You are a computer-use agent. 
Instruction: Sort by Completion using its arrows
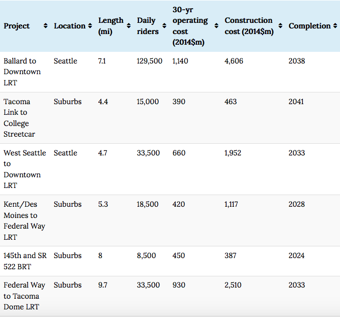335,26
